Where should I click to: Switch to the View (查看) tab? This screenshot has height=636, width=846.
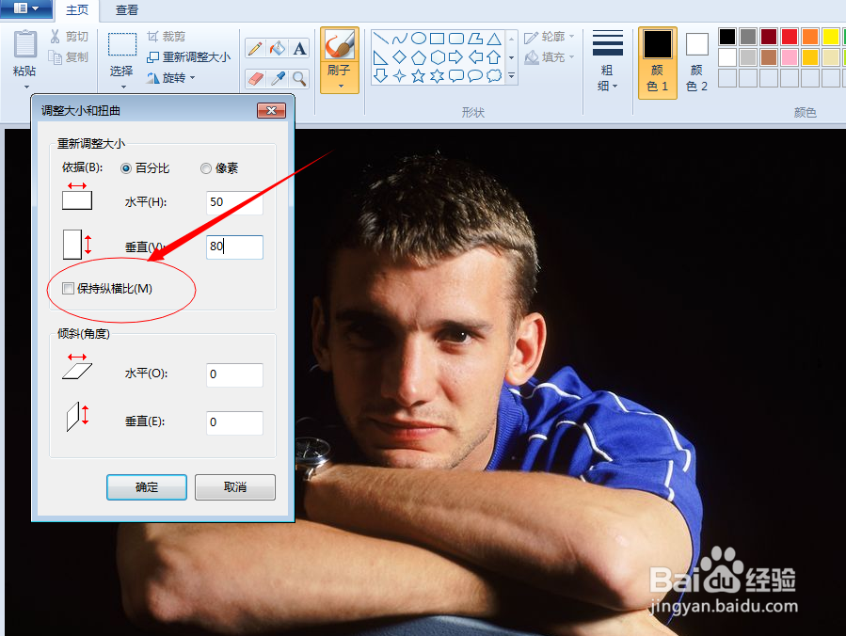pyautogui.click(x=127, y=9)
